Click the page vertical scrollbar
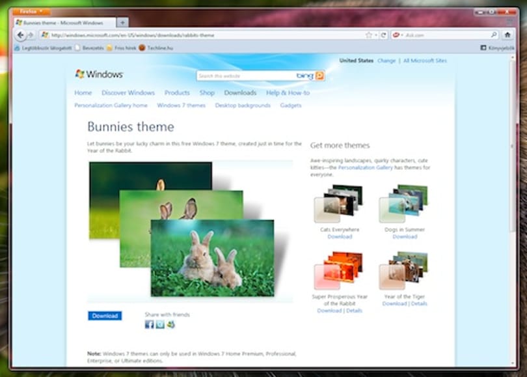Viewport: 527px width, 377px height. (x=512, y=147)
